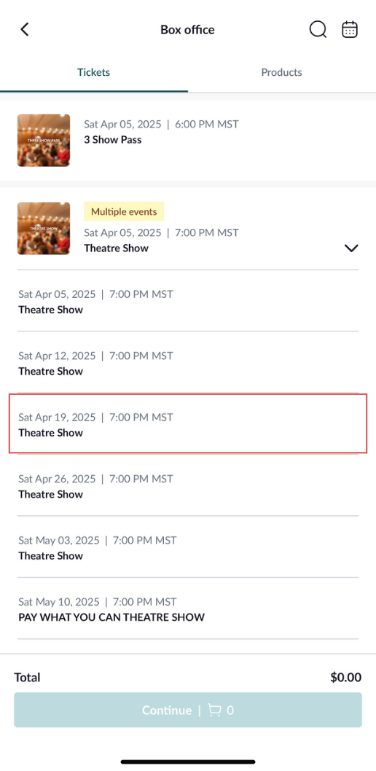376x771 pixels.
Task: Select Theatre Show on May 03, 2025
Action: click(x=188, y=547)
